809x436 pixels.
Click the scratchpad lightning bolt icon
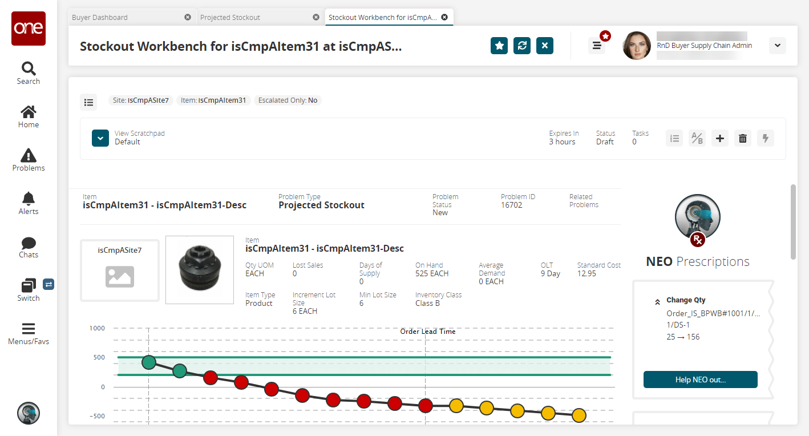(x=766, y=138)
